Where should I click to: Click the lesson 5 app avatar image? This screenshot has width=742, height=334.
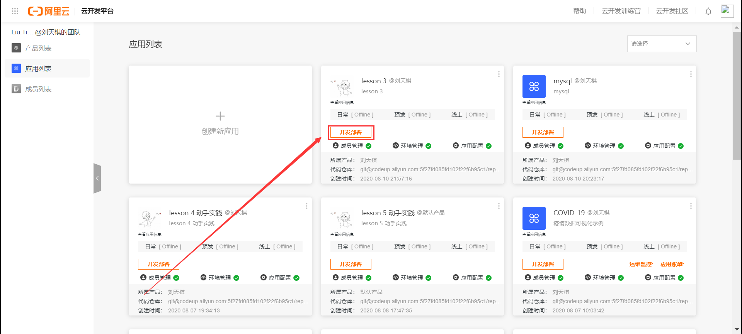[x=342, y=219]
